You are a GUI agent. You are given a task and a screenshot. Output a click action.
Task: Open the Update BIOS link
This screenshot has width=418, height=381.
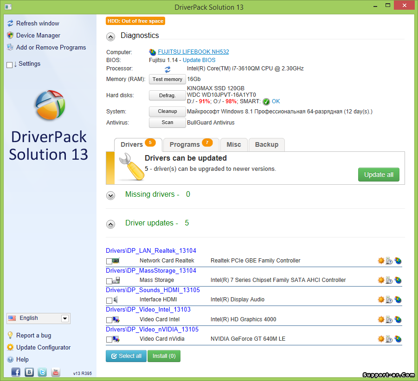[x=199, y=60]
